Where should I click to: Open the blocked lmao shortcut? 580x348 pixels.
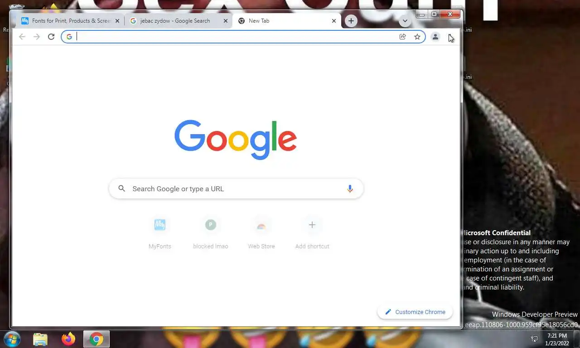[x=211, y=233]
